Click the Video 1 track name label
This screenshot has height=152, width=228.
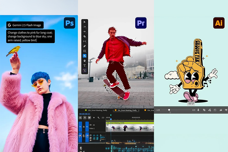point(92,128)
